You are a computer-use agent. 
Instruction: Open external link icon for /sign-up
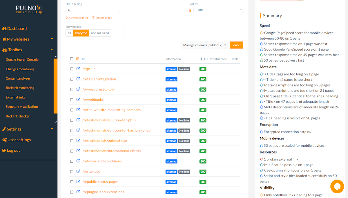pos(78,69)
